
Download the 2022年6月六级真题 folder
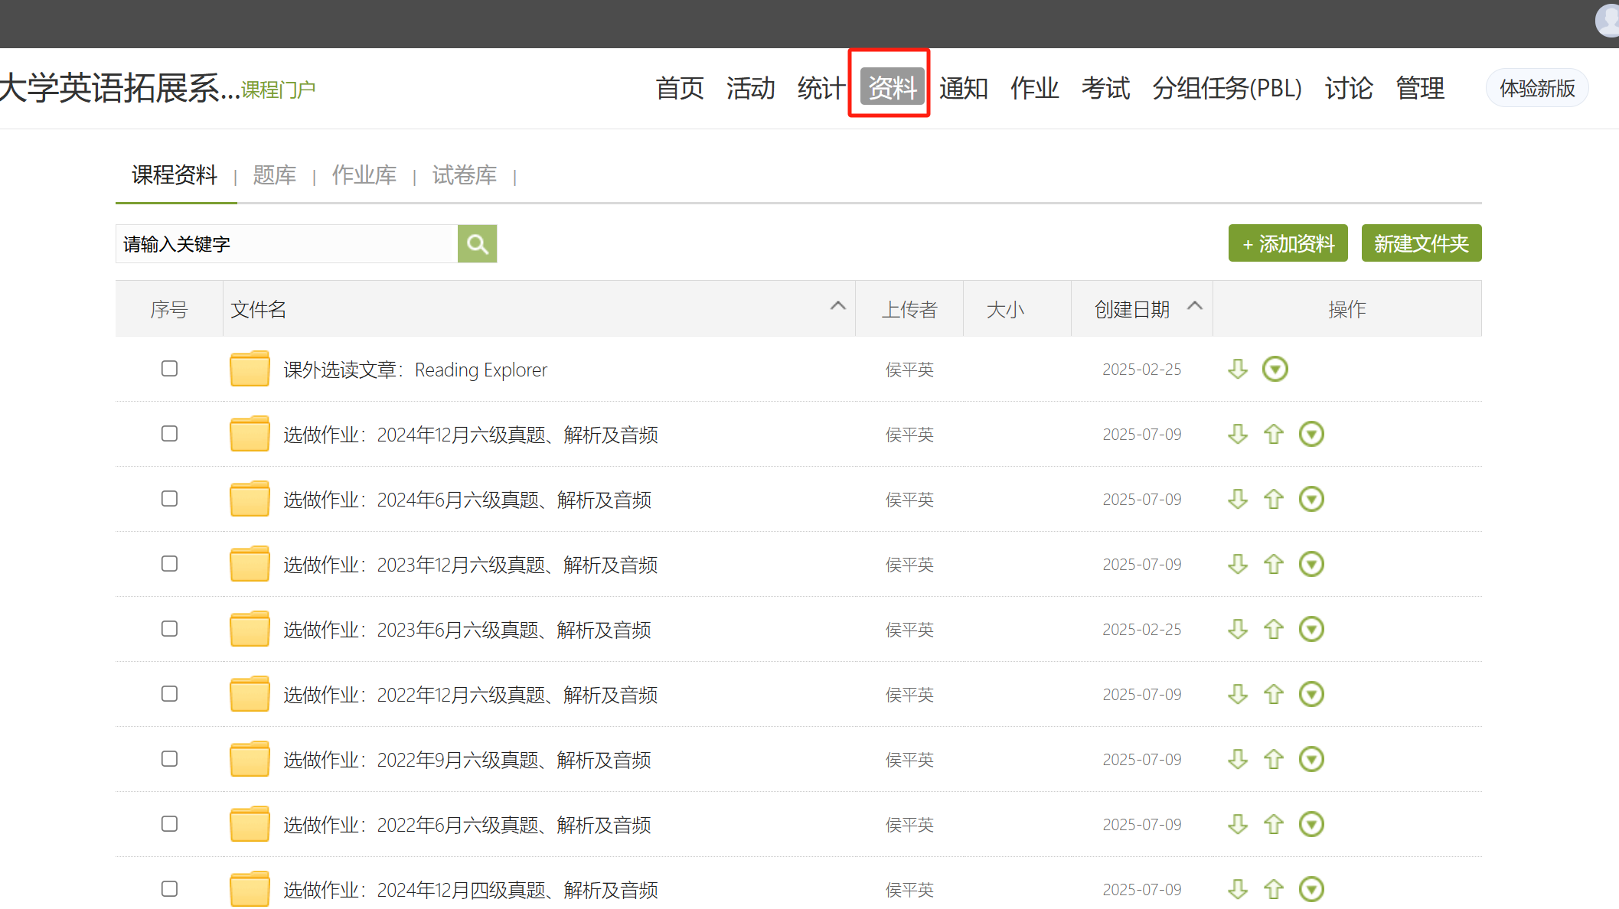pos(1238,825)
